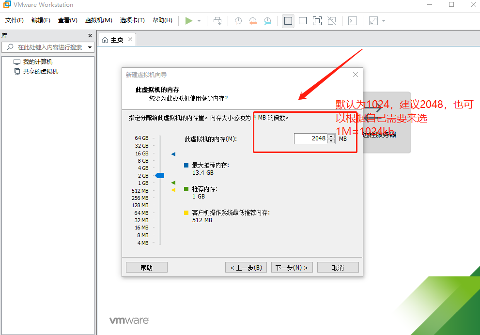Click the home icon on the 主页 tab

(105, 40)
